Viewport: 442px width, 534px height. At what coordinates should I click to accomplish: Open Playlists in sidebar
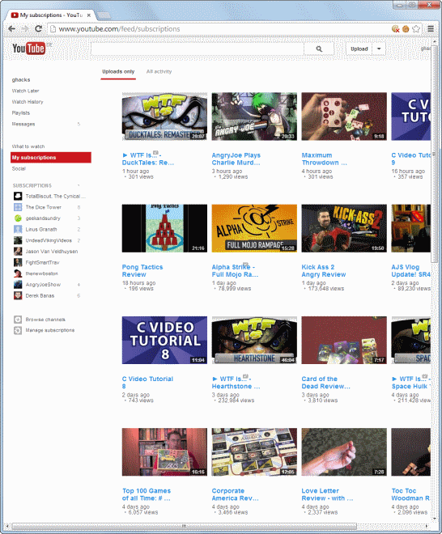tap(21, 112)
